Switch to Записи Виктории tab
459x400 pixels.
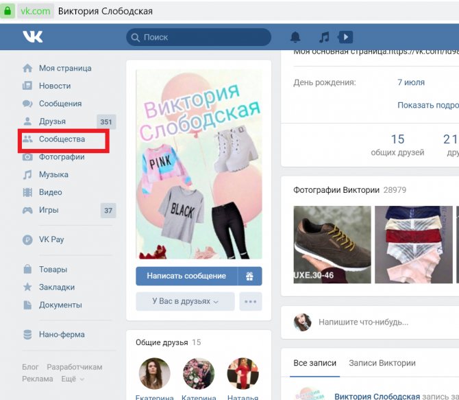382,363
